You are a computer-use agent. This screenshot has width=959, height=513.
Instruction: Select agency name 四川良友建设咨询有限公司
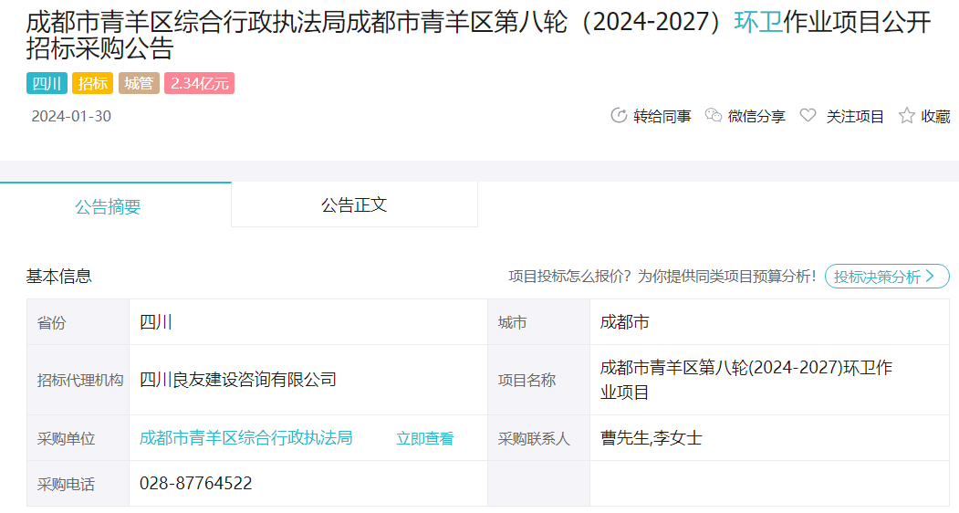coord(238,380)
